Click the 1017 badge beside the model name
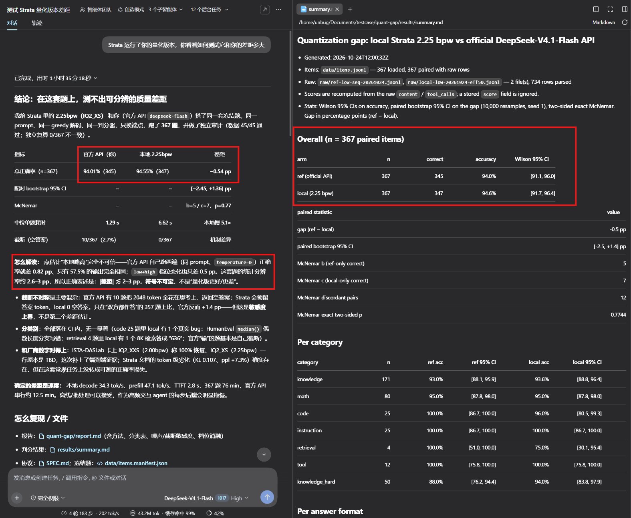This screenshot has height=518, width=631. [222, 498]
